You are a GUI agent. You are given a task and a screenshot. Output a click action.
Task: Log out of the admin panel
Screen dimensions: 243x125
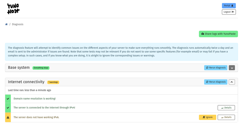pos(229,12)
